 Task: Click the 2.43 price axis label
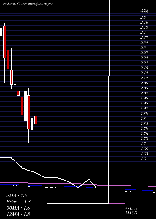point(144,28)
